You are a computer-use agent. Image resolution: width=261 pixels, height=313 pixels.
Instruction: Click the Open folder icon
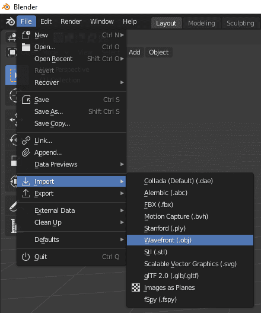(x=26, y=47)
